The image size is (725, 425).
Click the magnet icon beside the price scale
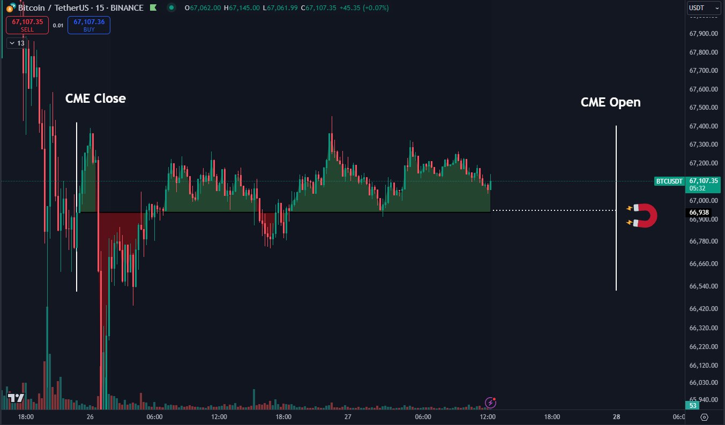pos(644,215)
